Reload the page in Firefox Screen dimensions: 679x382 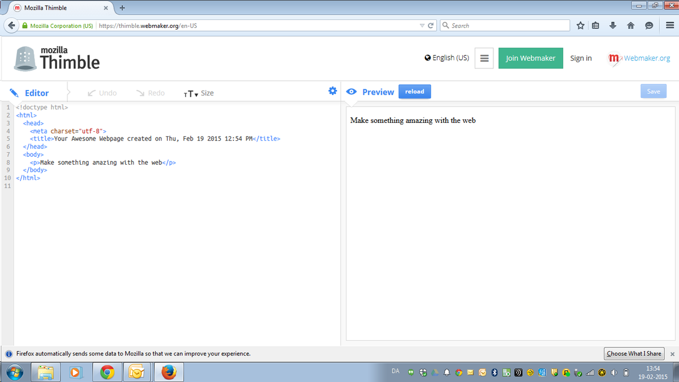[x=431, y=25]
